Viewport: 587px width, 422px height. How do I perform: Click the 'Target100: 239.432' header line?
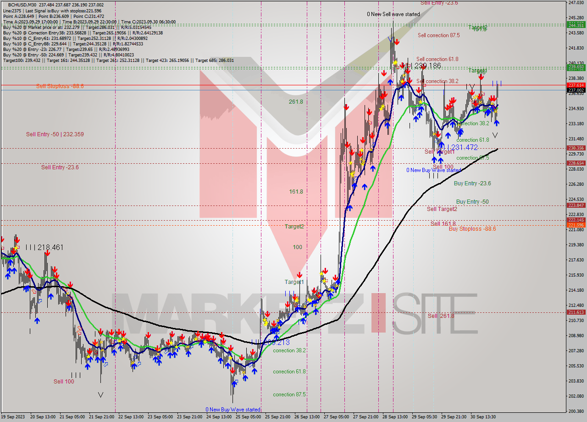118,61
